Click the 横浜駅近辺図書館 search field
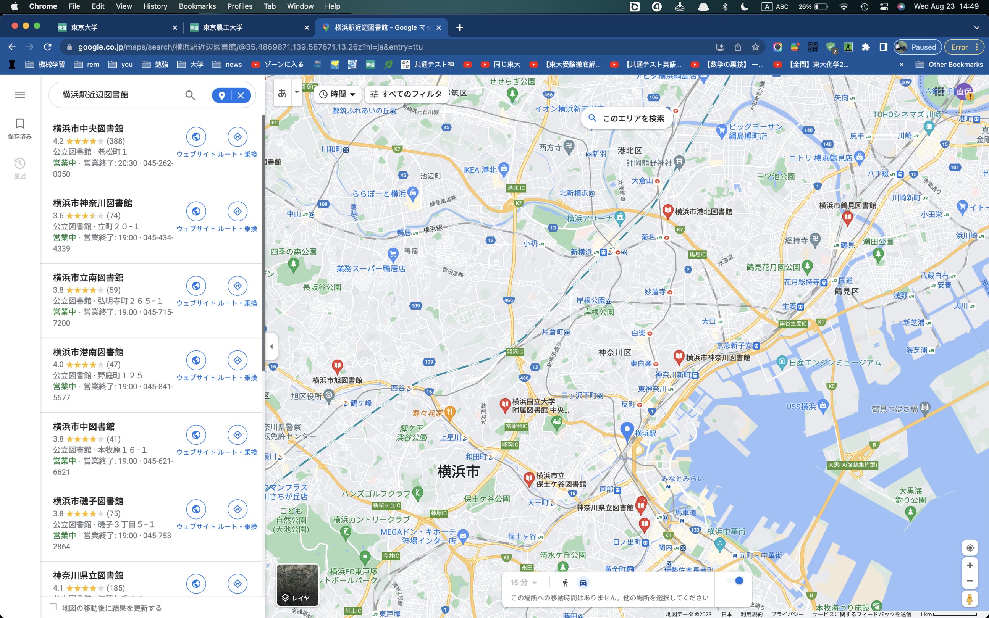 point(119,95)
